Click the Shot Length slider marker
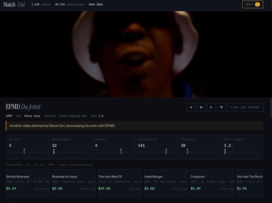The height and width of the screenshot is (203, 272). pyautogui.click(x=225, y=152)
